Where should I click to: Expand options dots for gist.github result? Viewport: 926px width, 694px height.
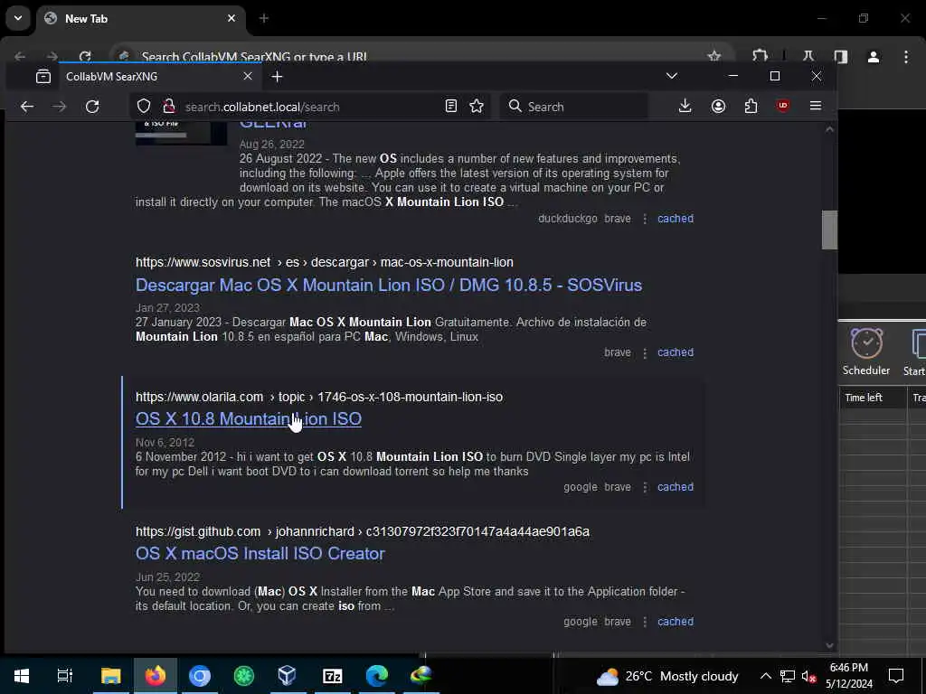coord(644,622)
